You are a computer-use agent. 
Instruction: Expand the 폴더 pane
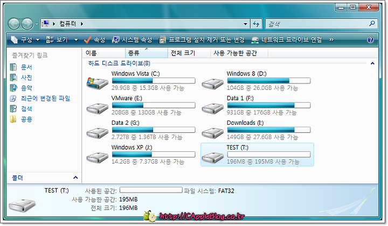point(75,178)
